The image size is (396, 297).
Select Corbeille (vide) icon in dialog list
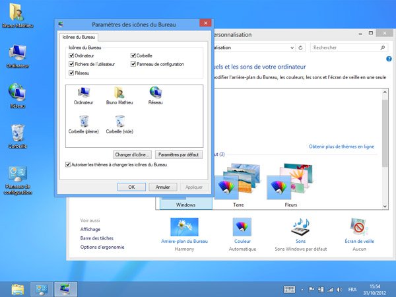click(119, 125)
